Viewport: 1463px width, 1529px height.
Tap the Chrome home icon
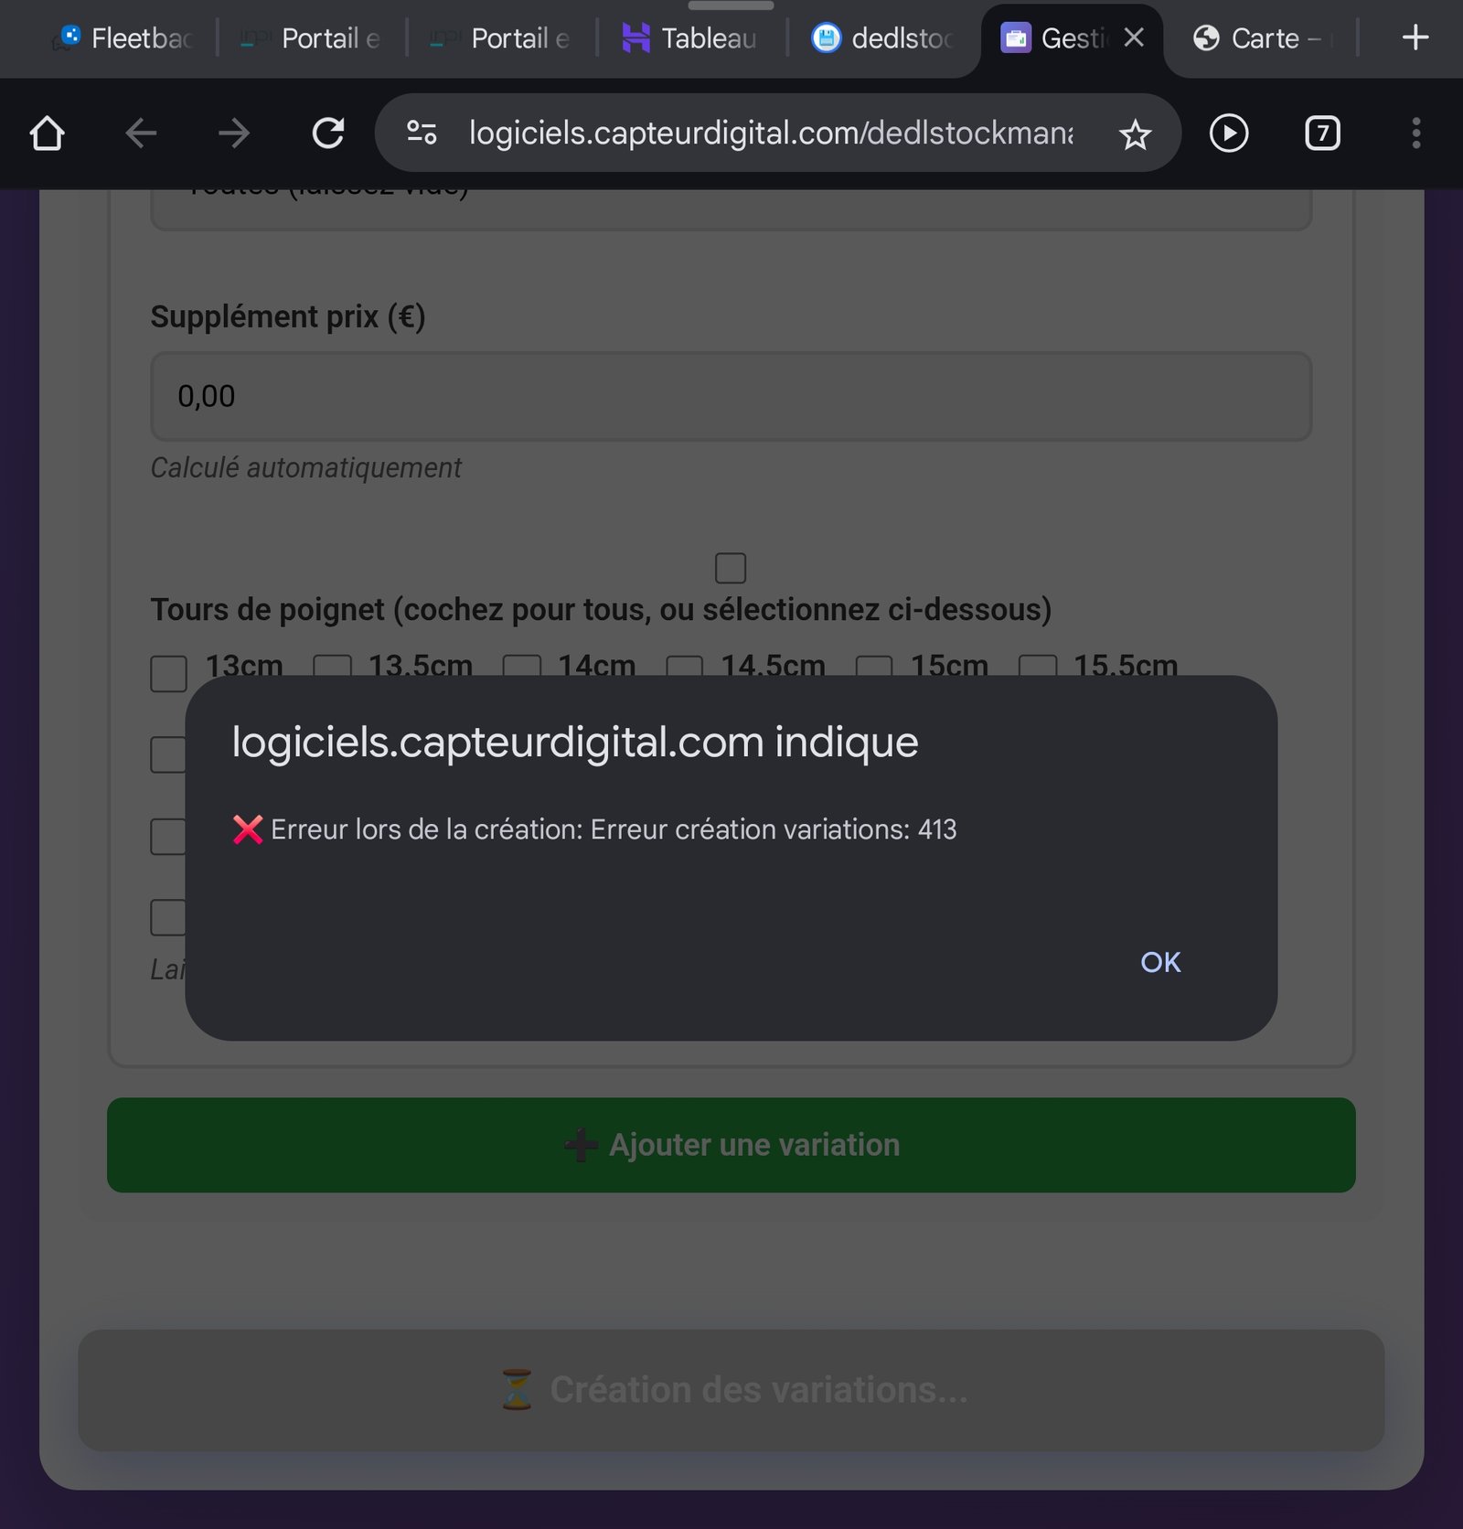point(47,134)
